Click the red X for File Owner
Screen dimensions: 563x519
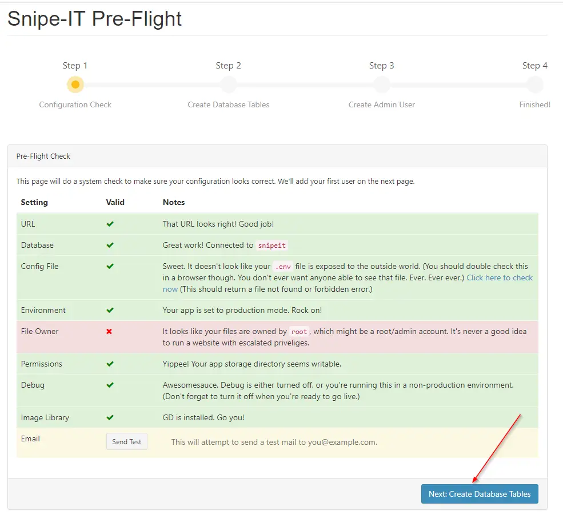coord(109,331)
